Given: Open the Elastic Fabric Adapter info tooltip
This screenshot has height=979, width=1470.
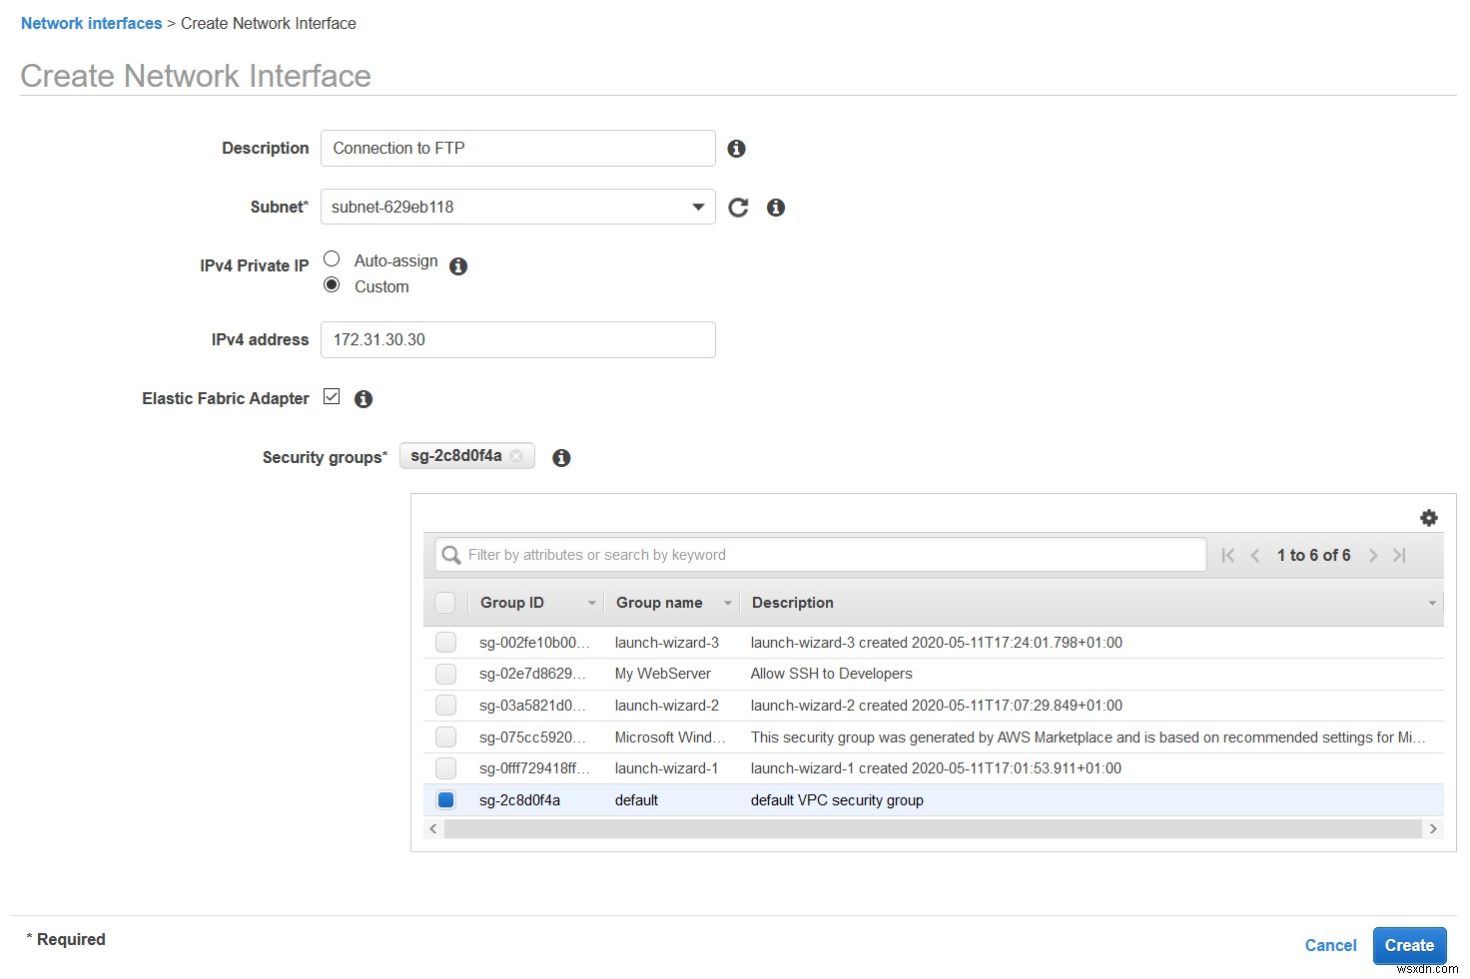Looking at the screenshot, I should click(364, 398).
